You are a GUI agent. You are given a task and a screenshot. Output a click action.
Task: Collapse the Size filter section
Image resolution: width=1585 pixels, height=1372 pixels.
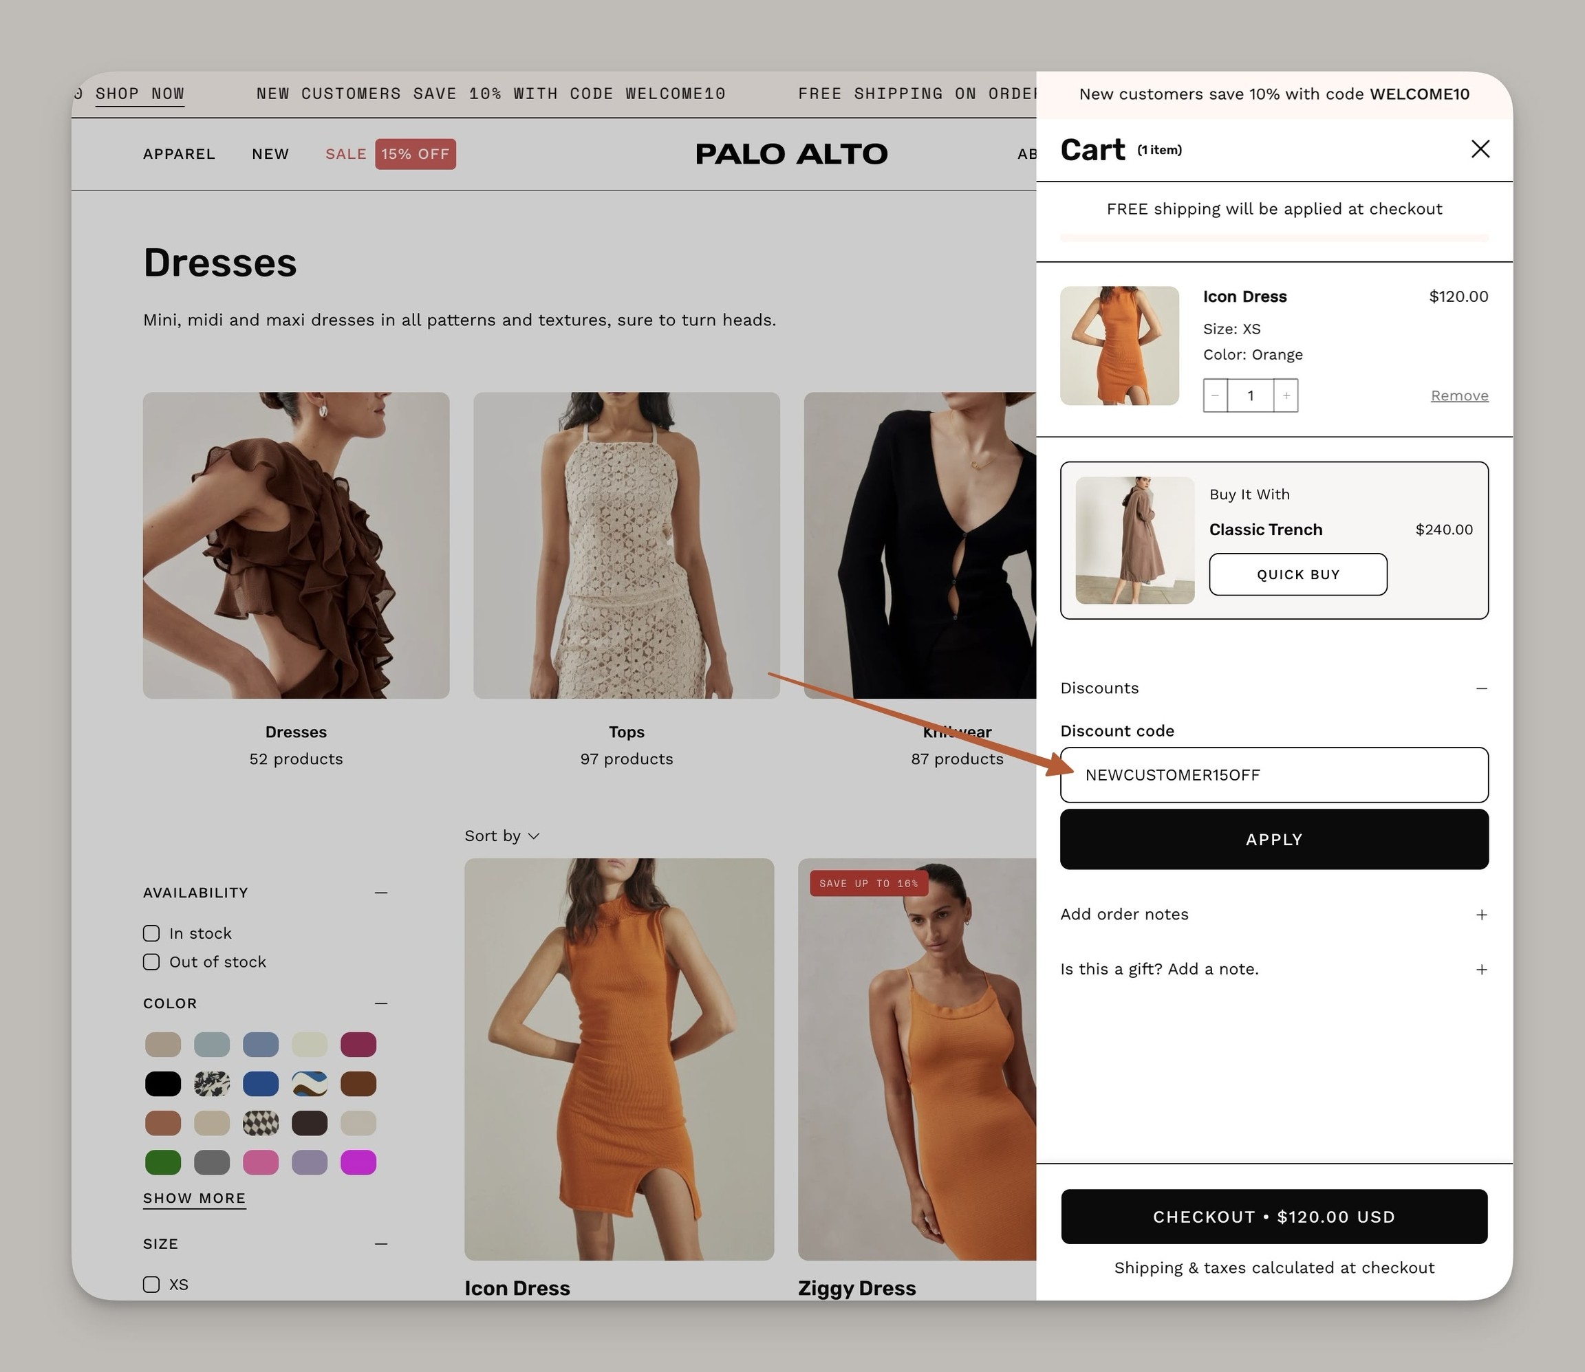click(381, 1244)
